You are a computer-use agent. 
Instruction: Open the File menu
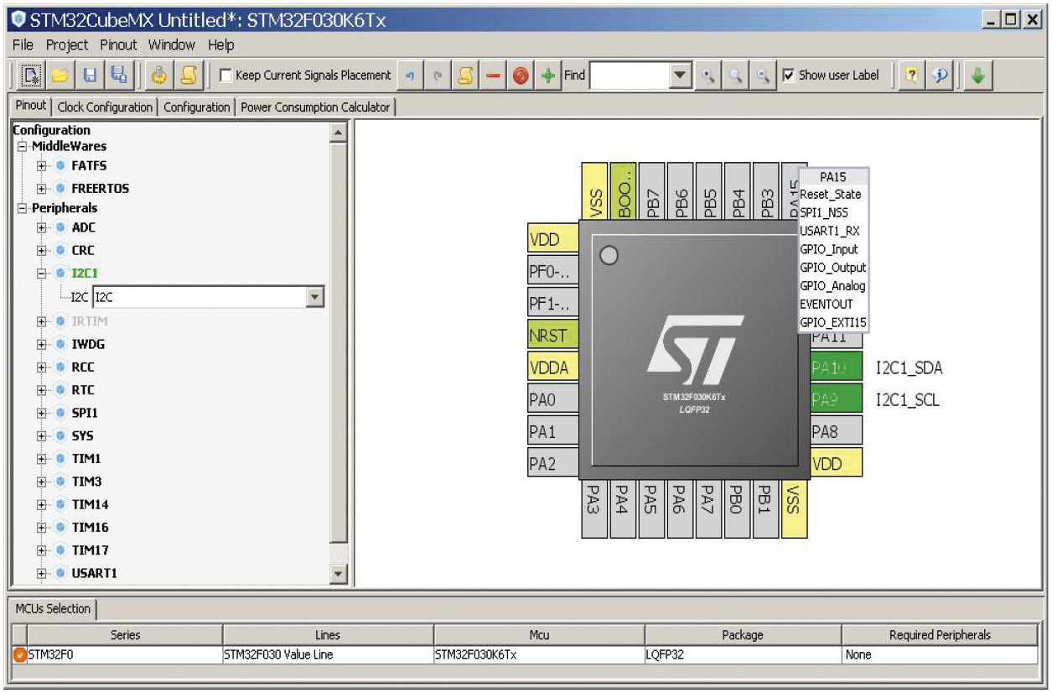(x=23, y=45)
